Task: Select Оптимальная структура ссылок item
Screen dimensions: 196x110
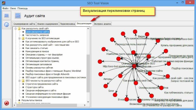Action: pos(42,58)
